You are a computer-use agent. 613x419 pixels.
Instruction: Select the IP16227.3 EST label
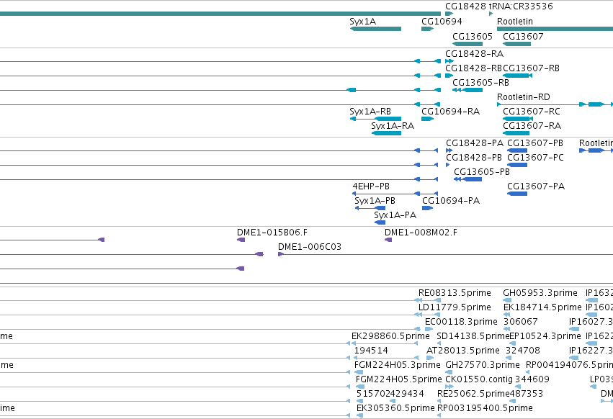click(x=591, y=351)
